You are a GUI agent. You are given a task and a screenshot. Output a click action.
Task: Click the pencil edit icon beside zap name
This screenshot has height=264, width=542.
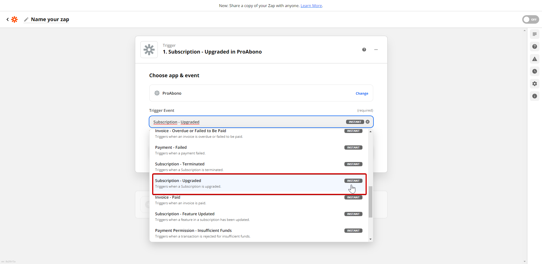click(26, 19)
